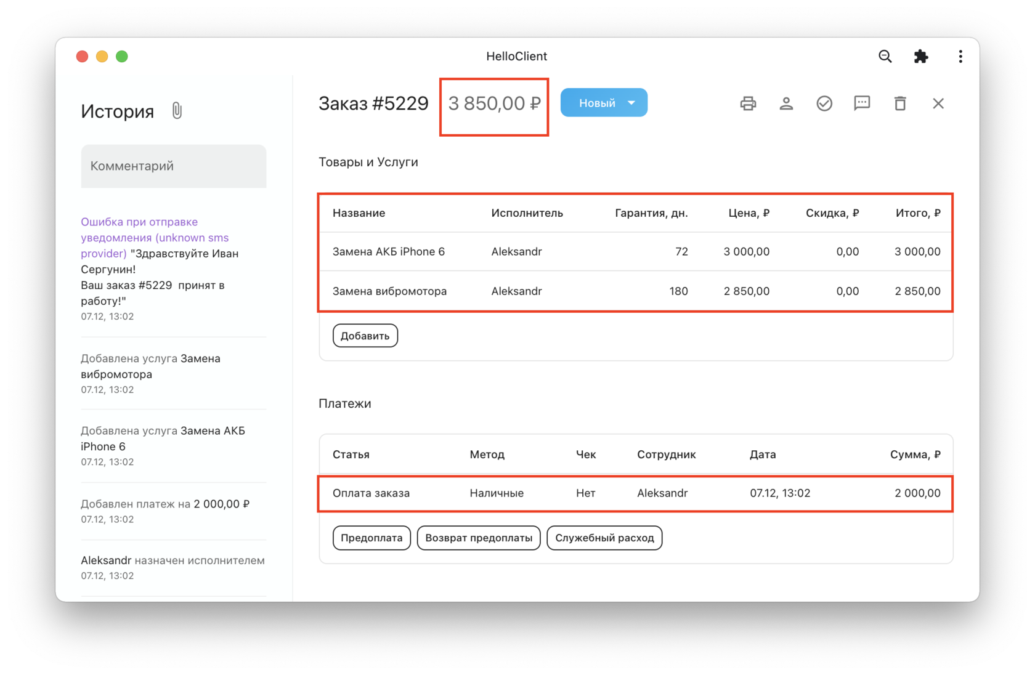Open the extensions puzzle icon
Screen dimensions: 1035x675
(x=921, y=57)
